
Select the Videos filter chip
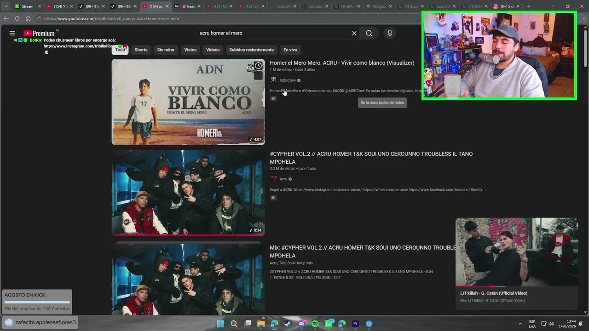coord(213,50)
